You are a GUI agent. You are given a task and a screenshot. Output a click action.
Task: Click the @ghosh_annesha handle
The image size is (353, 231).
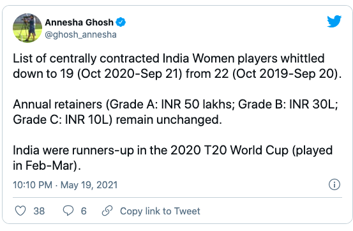(x=80, y=34)
